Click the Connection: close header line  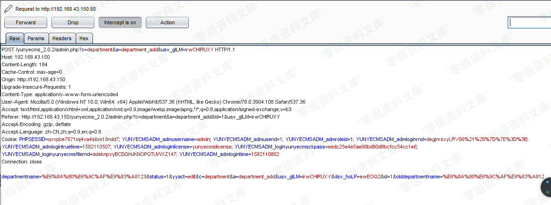21,162
